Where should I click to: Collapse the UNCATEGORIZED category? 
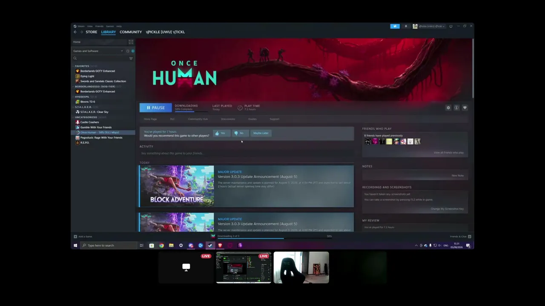(x=86, y=117)
